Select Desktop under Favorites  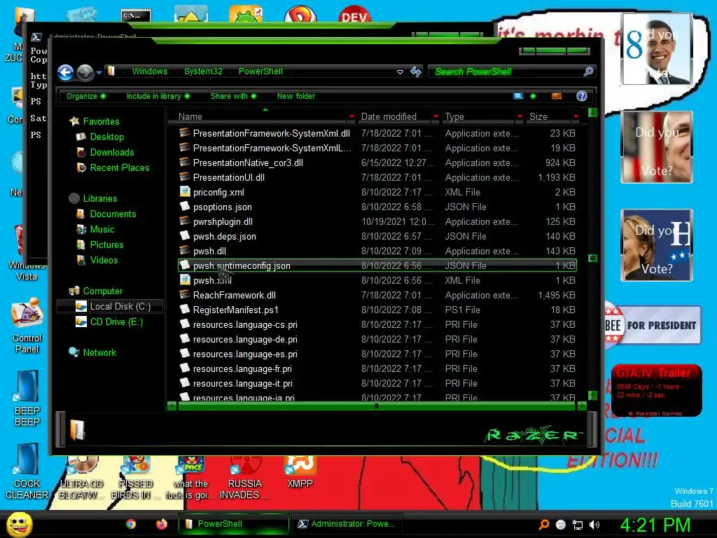click(106, 137)
